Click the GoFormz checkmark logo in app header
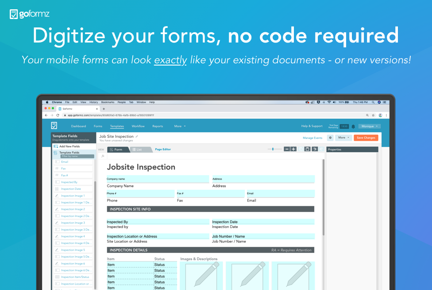This screenshot has width=432, height=290. (x=54, y=126)
